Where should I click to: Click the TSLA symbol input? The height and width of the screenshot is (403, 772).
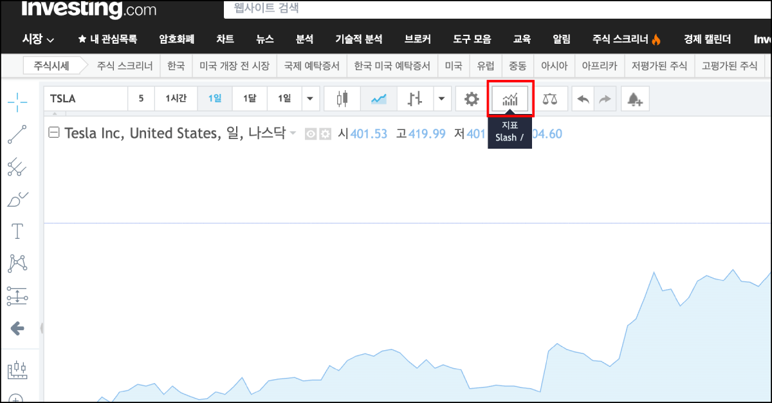86,98
